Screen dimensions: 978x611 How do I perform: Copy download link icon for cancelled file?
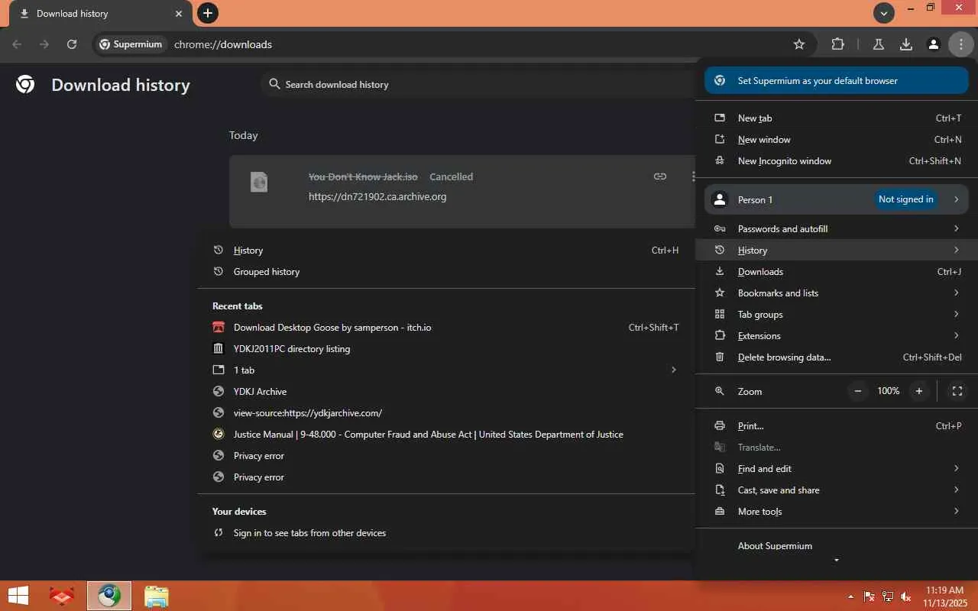click(x=660, y=176)
